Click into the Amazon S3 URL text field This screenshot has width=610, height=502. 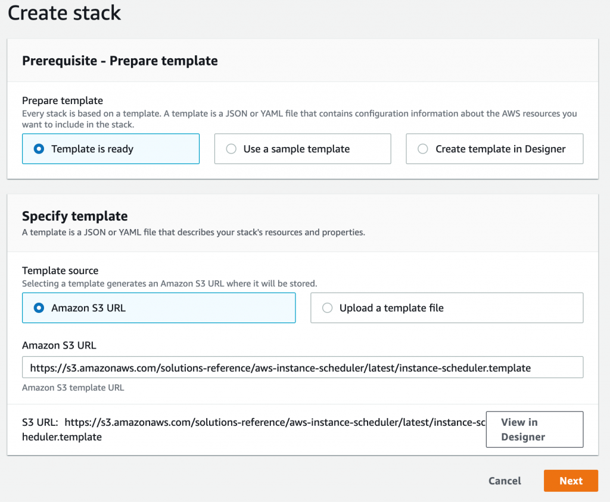[x=302, y=368]
